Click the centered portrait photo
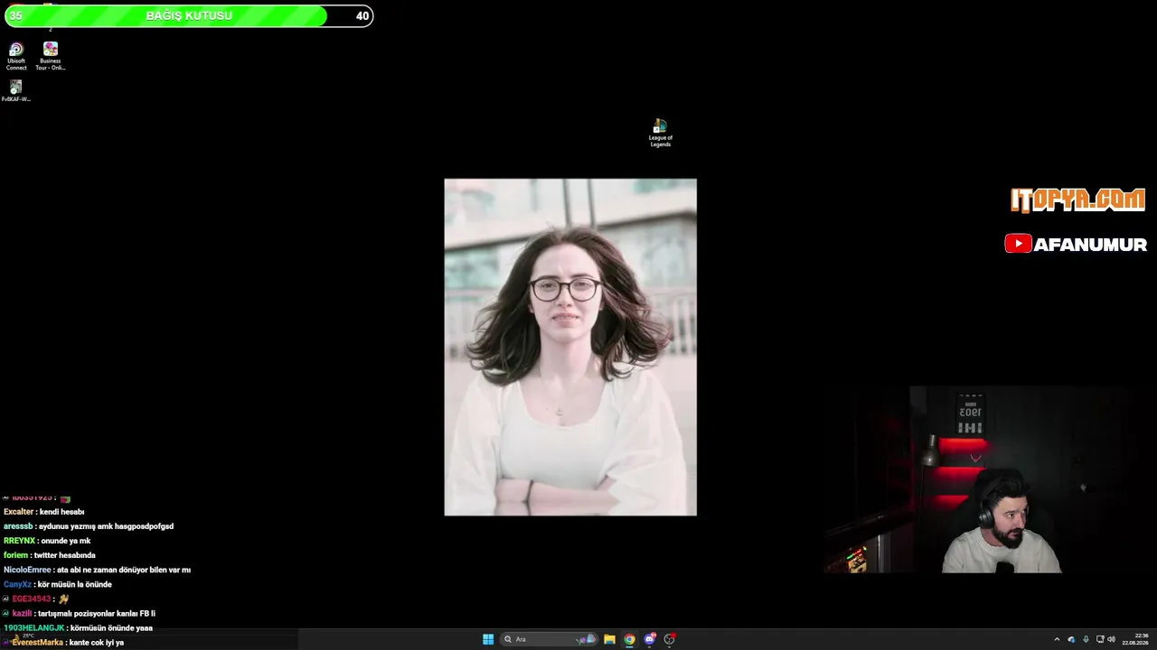The width and height of the screenshot is (1157, 650). 570,348
